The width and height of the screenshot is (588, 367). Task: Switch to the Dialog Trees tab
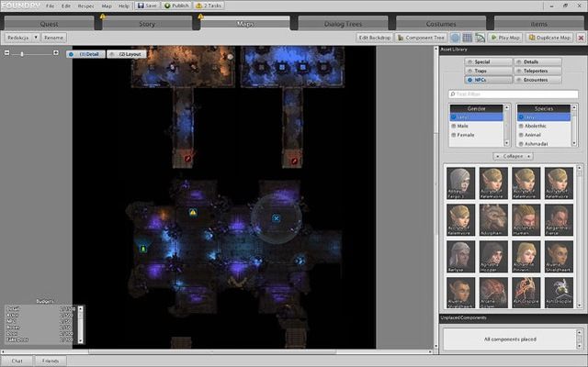[343, 24]
